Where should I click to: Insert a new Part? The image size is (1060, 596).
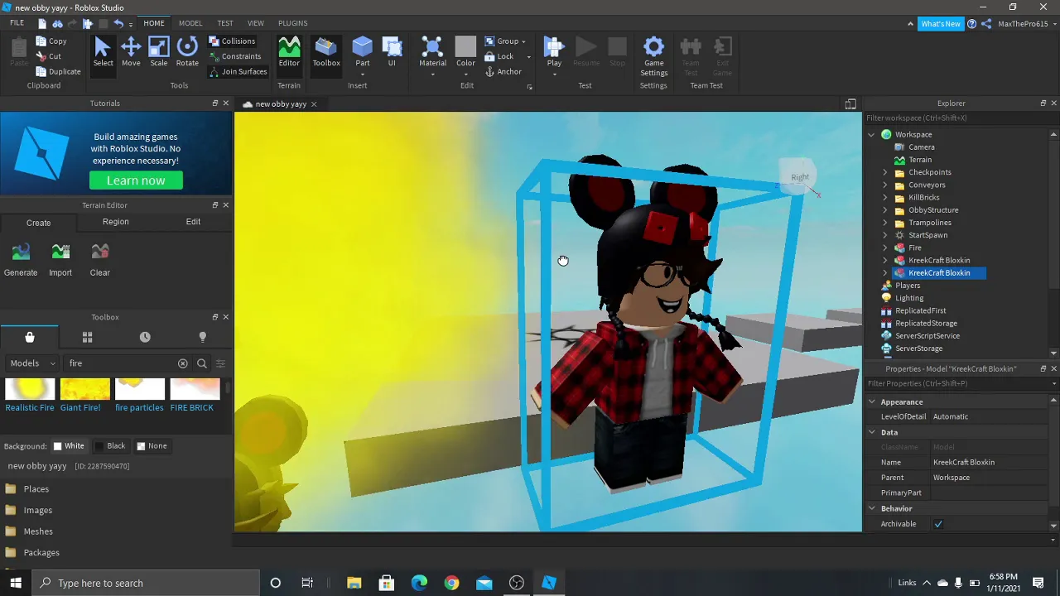tap(362, 52)
